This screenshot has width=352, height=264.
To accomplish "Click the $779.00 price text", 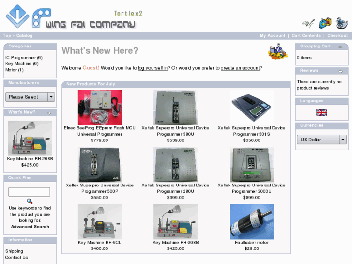I will pyautogui.click(x=99, y=140).
